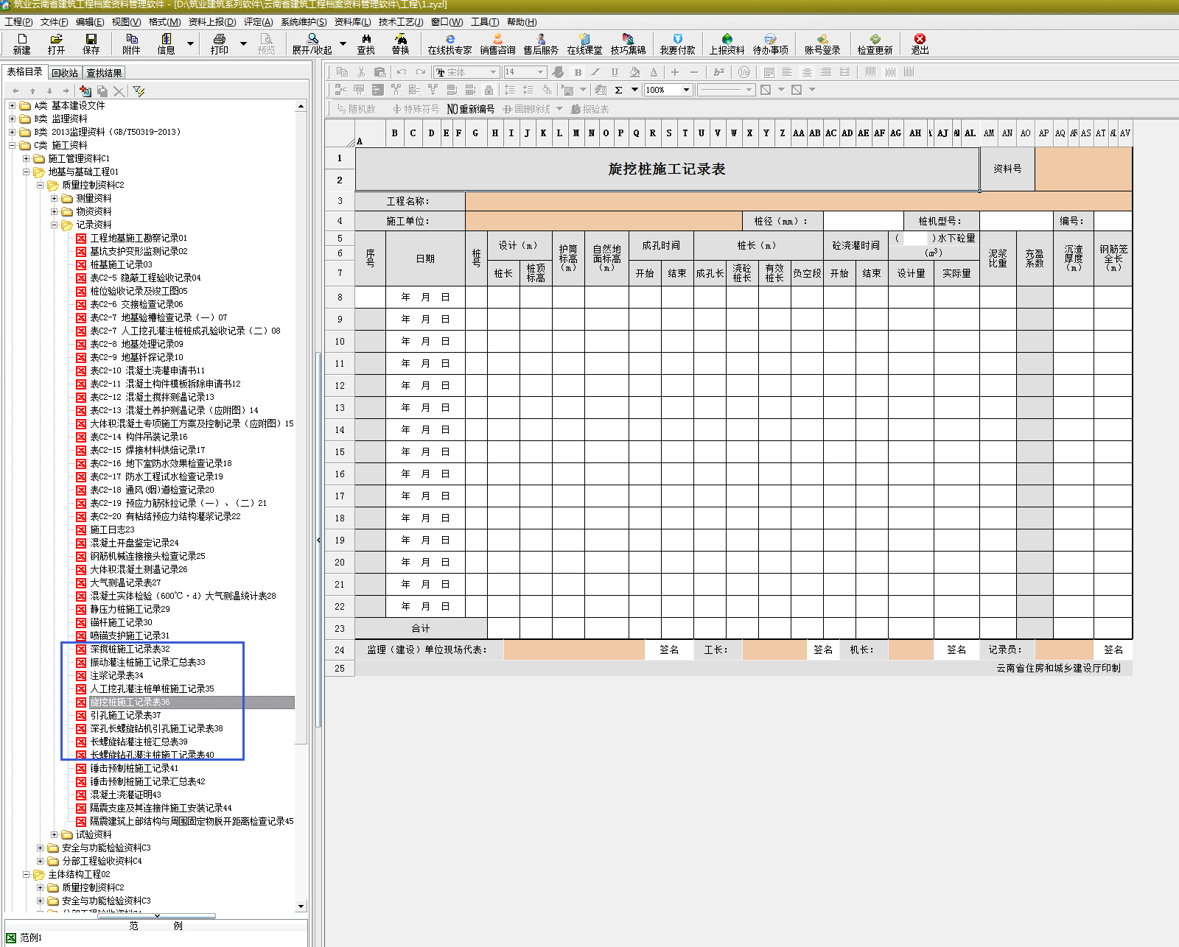1179x947 pixels.
Task: Select 混凝土浇灌证明43 in tree
Action: 125,795
